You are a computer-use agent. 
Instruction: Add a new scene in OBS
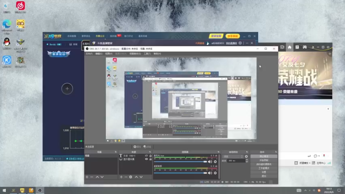pos(87,177)
